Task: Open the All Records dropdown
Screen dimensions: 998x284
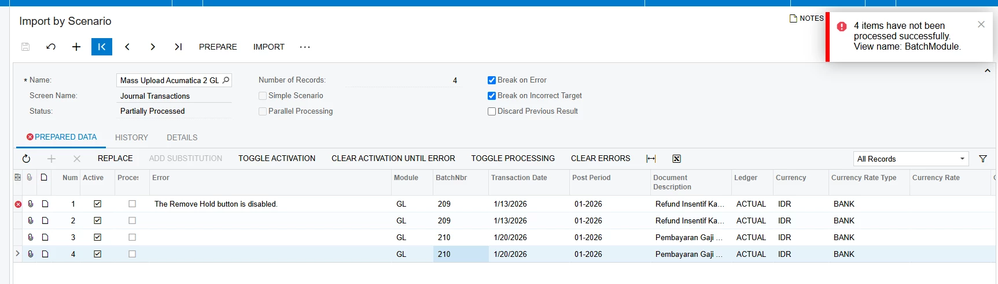Action: [911, 159]
